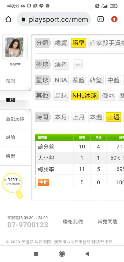Tap the Android recent apps square button
124x262 pixels.
(x=36, y=254)
